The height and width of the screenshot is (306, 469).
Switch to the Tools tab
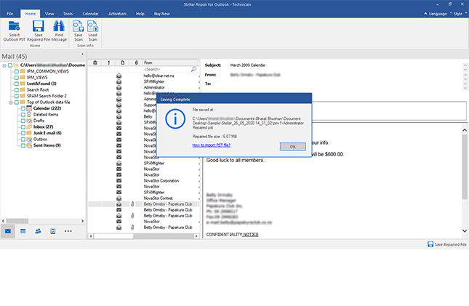[68, 14]
